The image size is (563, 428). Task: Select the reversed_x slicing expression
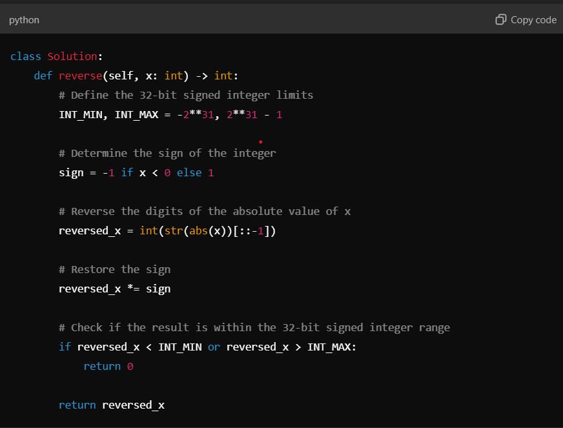coord(252,230)
